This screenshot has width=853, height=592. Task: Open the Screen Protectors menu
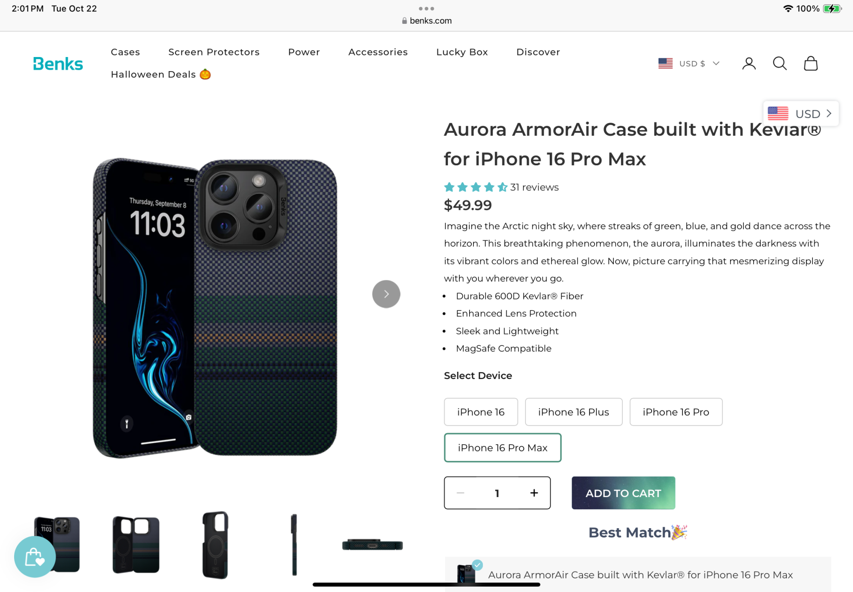214,52
